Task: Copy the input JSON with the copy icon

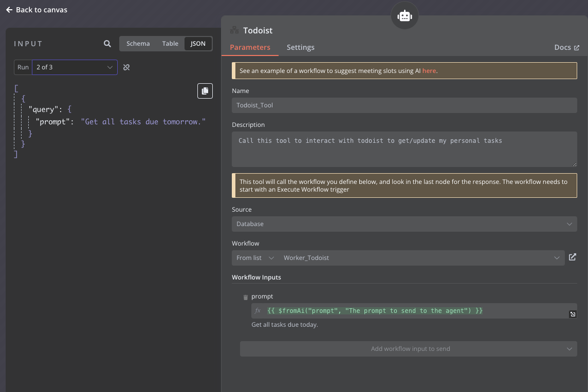Action: click(205, 91)
